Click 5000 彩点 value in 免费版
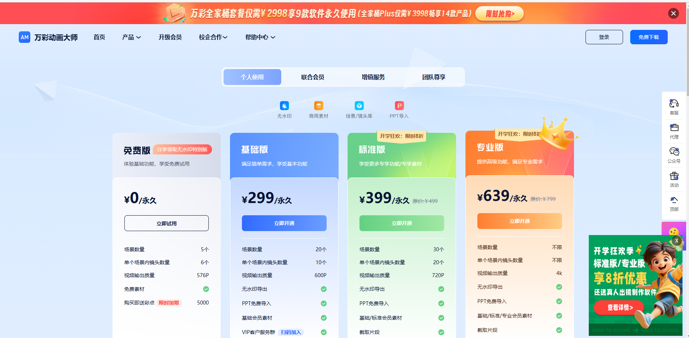 (203, 303)
